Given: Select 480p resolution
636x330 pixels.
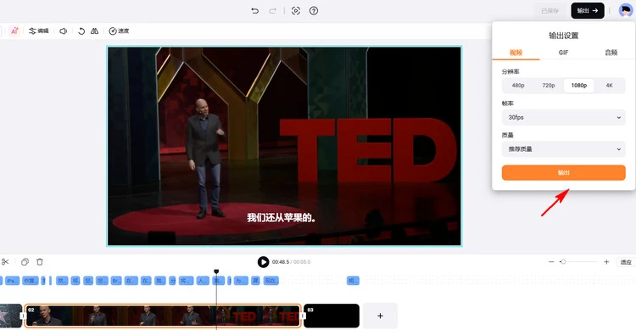Looking at the screenshot, I should [x=518, y=85].
